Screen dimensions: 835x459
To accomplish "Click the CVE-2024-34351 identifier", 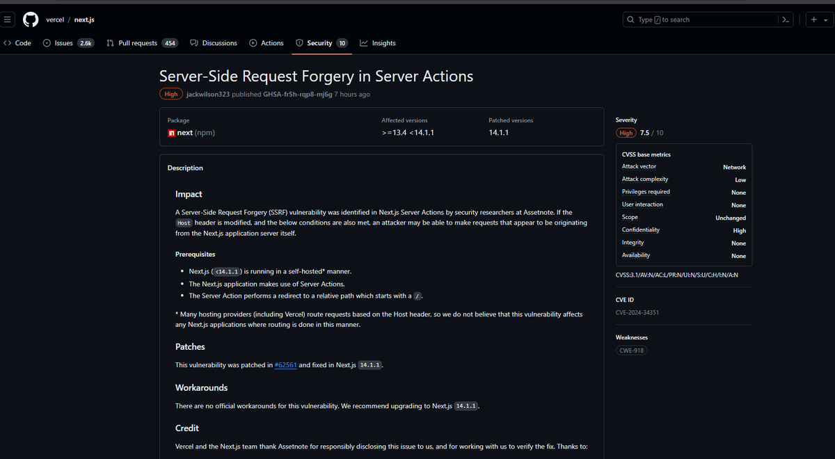I will click(637, 312).
